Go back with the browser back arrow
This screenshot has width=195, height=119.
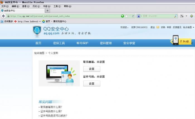3,16
